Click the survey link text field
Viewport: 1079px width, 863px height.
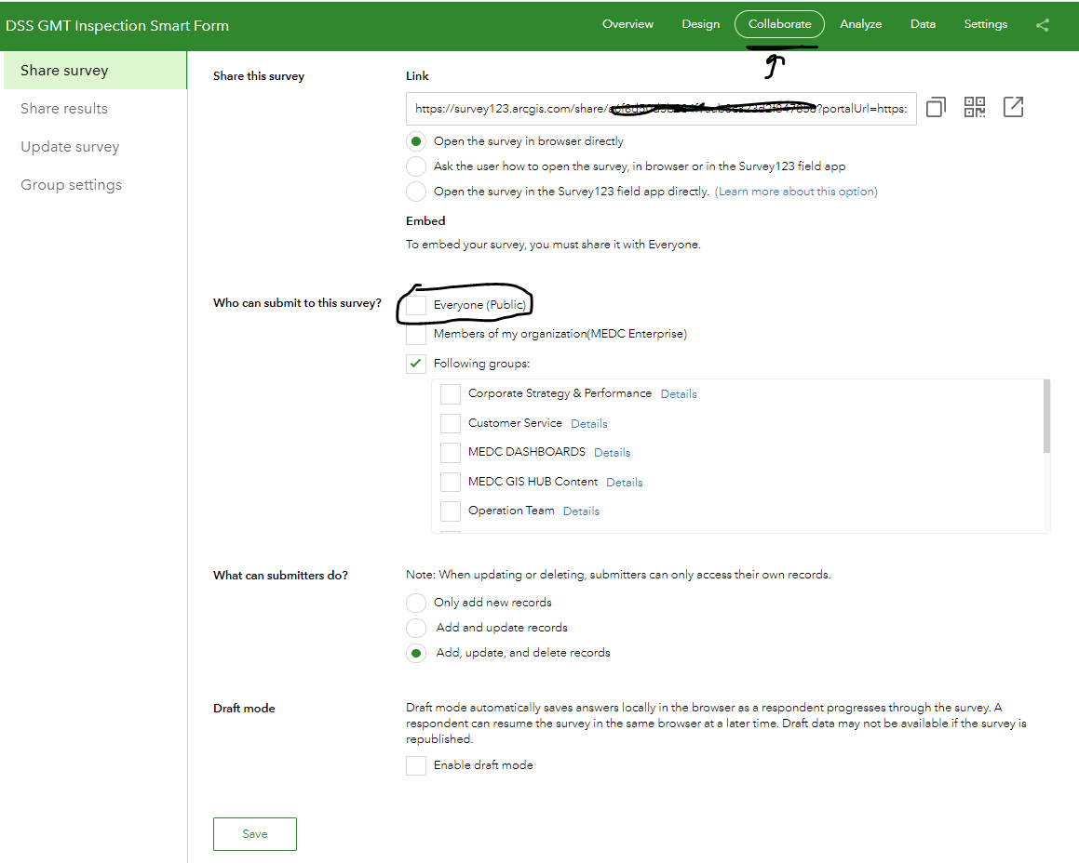661,109
